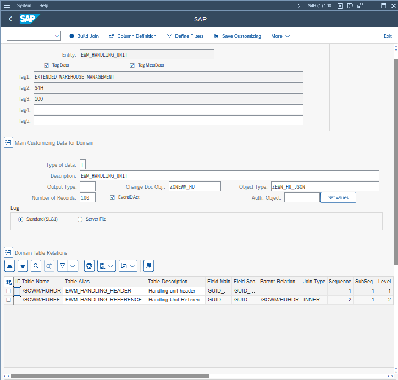The height and width of the screenshot is (380, 398).
Task: Click the horizontal scrollbar at the bottom
Action: [110, 376]
